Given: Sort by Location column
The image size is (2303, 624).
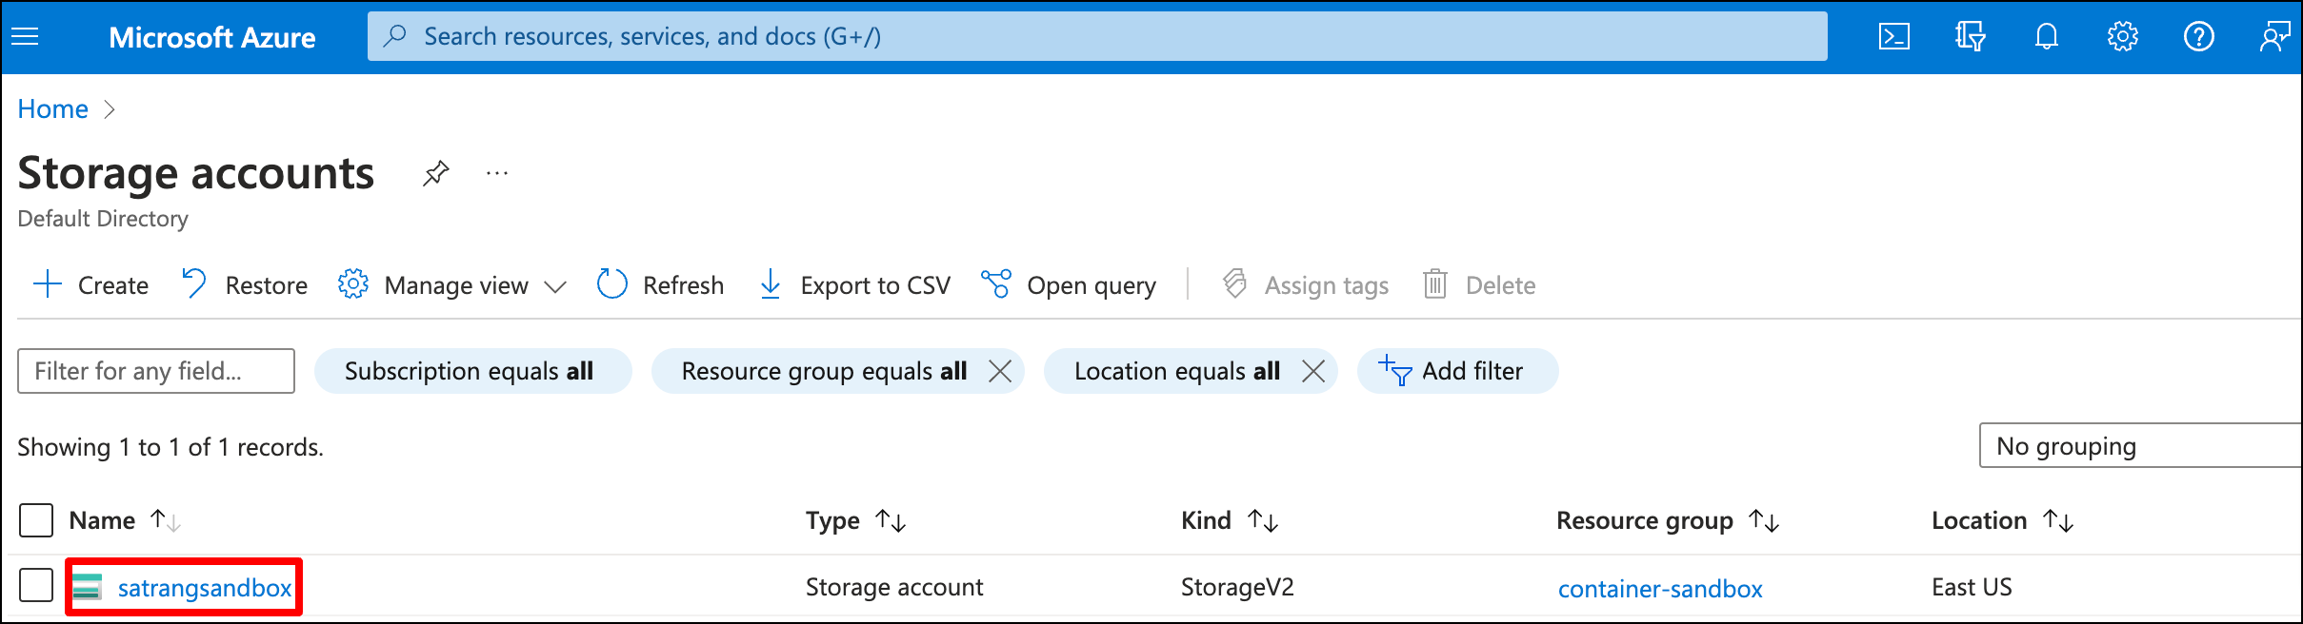Looking at the screenshot, I should [2002, 520].
